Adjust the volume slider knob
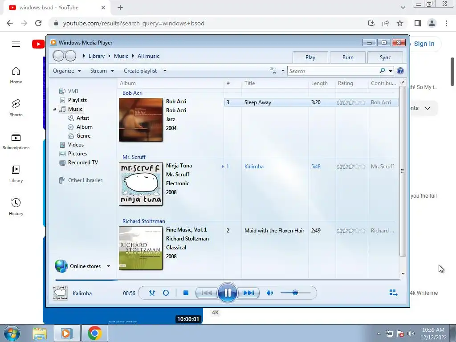 pyautogui.click(x=295, y=293)
